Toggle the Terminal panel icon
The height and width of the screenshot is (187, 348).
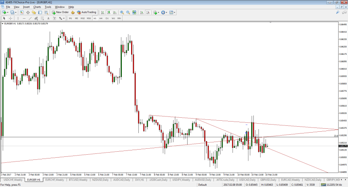(40, 12)
